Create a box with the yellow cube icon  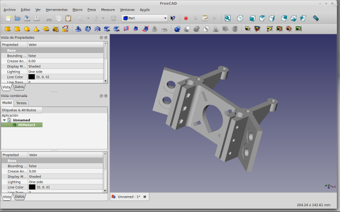tap(7, 29)
